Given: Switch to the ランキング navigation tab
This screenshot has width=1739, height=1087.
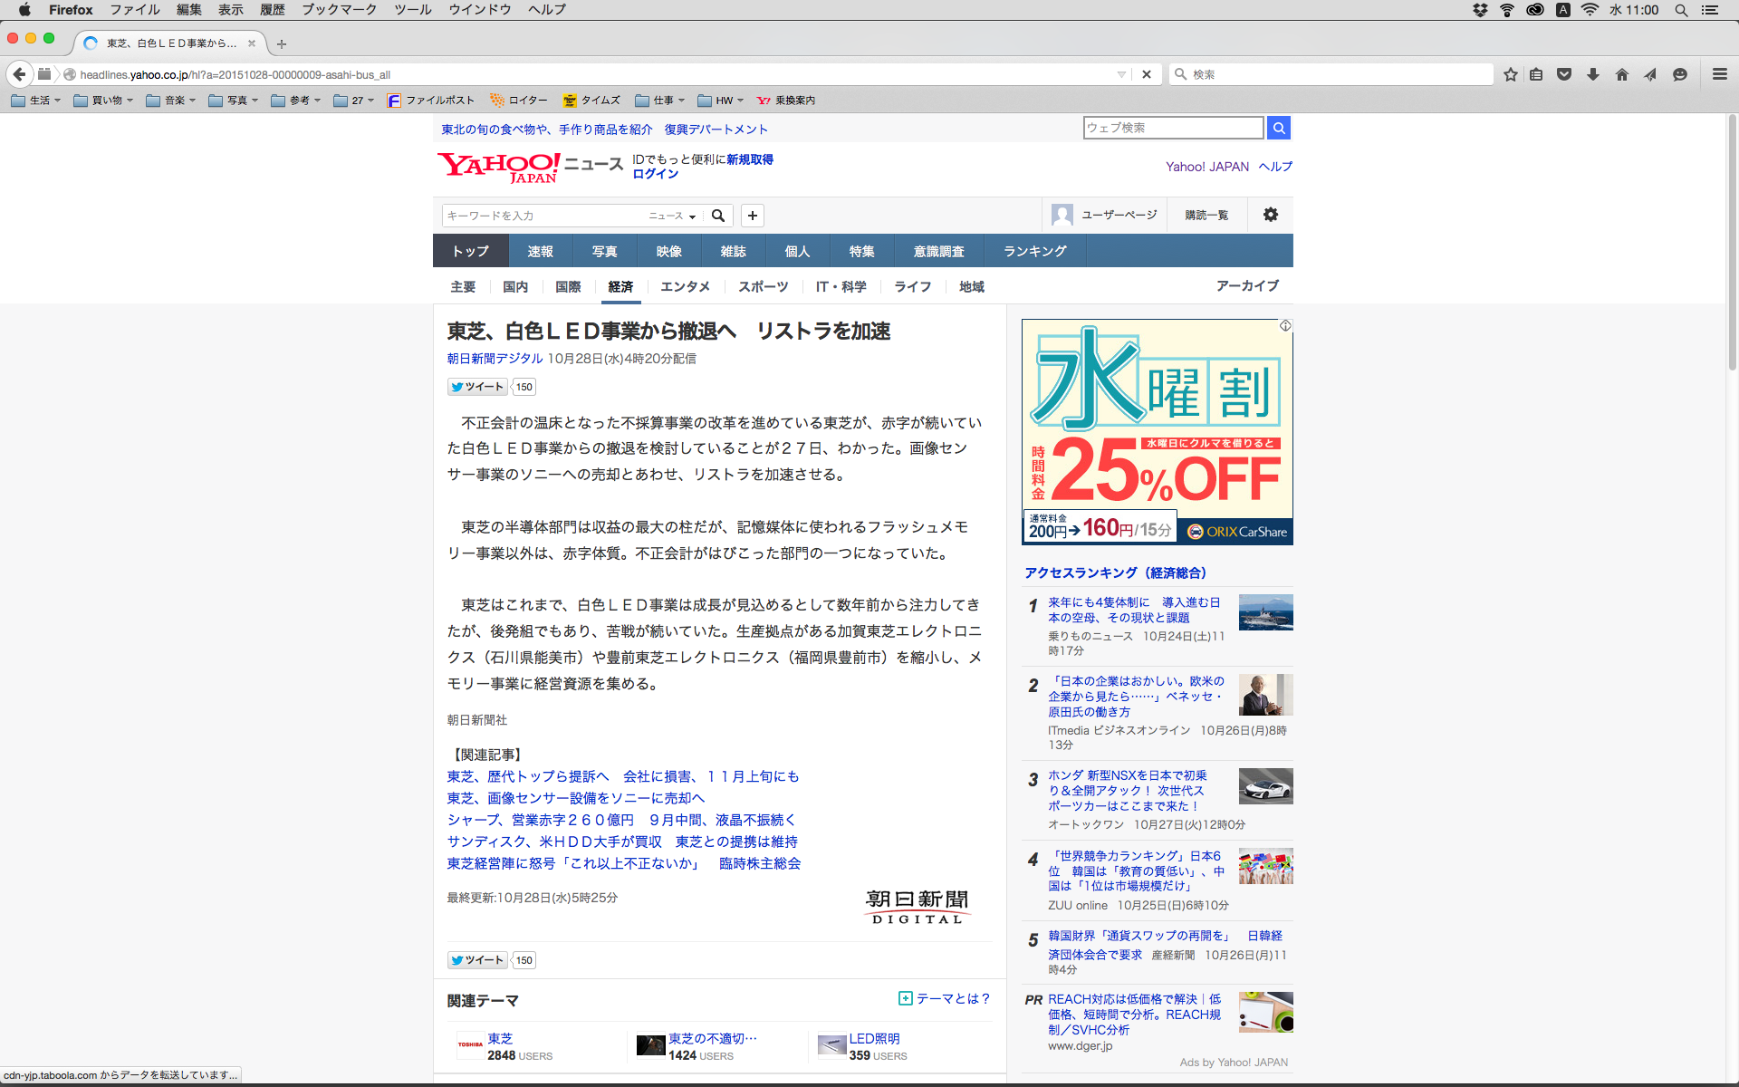Looking at the screenshot, I should coord(1034,251).
